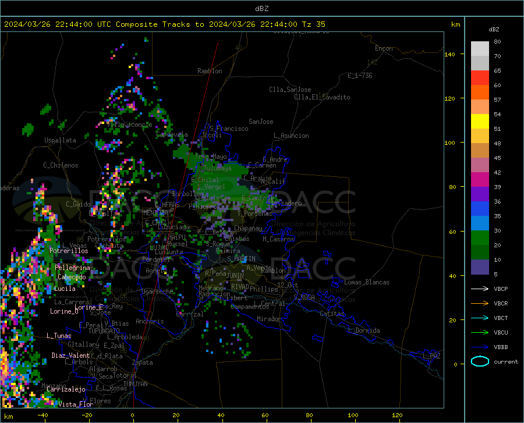This screenshot has width=524, height=423.
Task: Click the Ramblon label near the top
Action: pyautogui.click(x=210, y=71)
